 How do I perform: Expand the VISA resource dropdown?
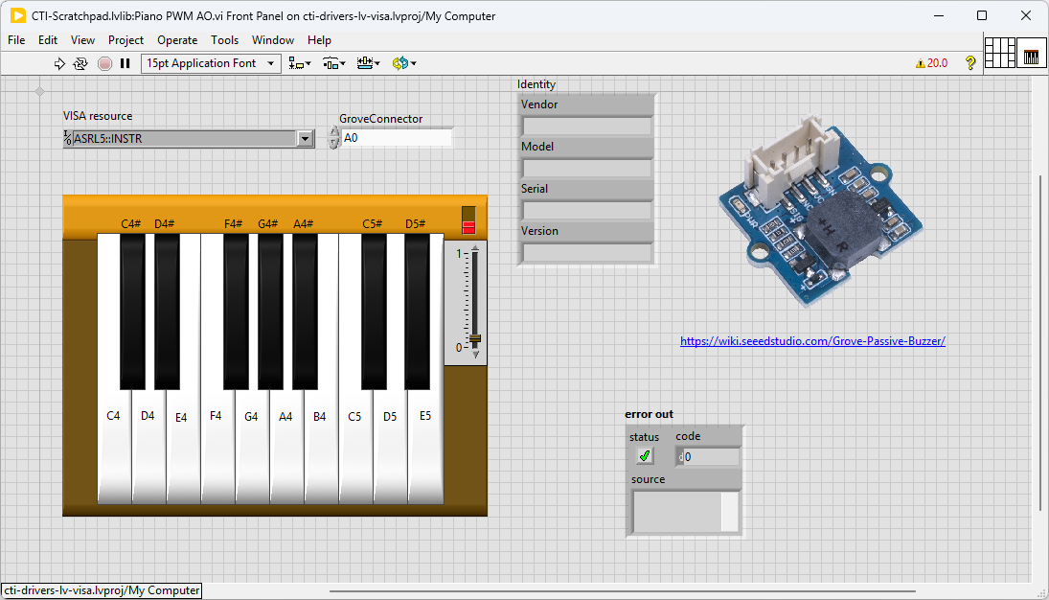tap(305, 139)
